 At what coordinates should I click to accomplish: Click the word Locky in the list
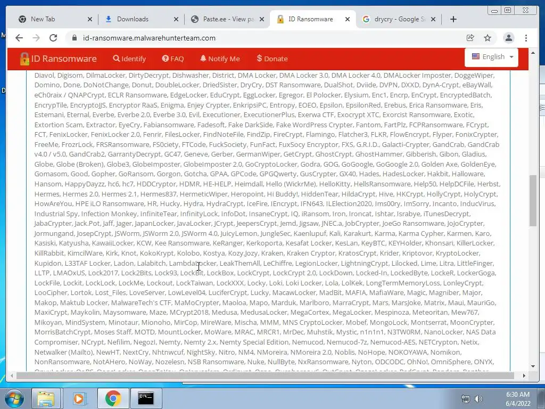tap(256, 283)
